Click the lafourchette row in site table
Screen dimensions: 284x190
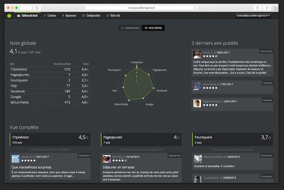(x=49, y=102)
